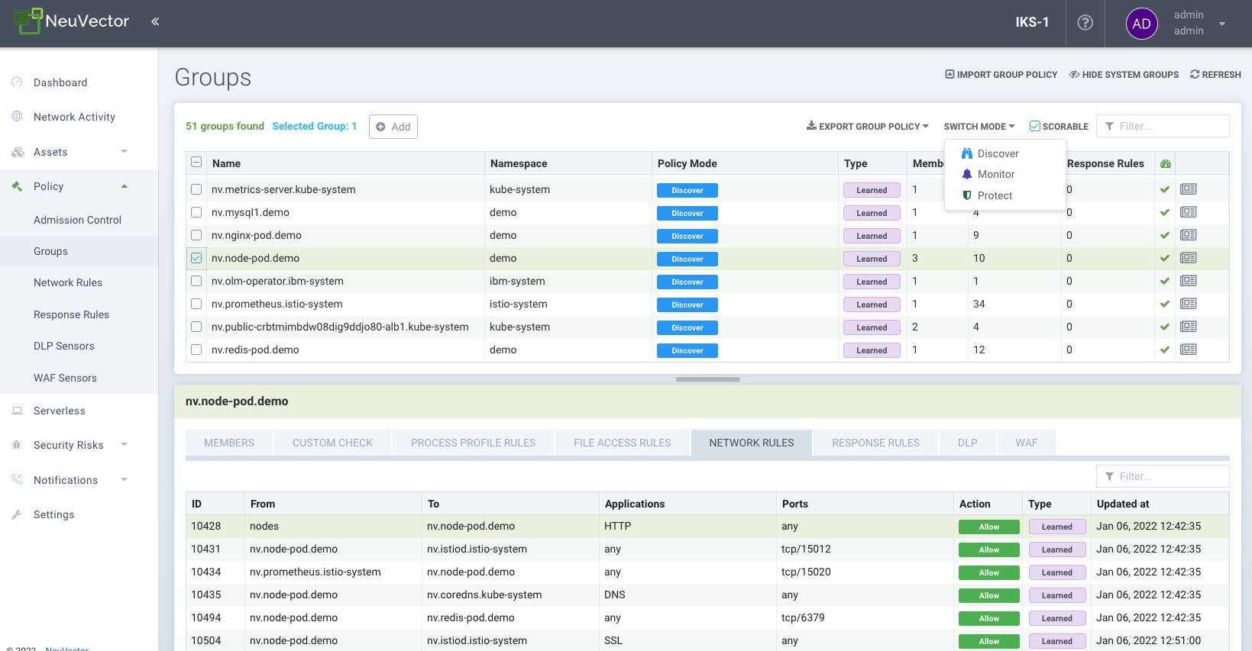This screenshot has width=1252, height=651.
Task: Open rules view icon for nv.mysql1.demo row
Action: tap(1188, 212)
